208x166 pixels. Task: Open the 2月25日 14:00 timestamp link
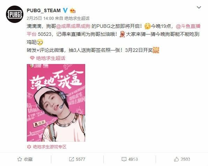tap(40, 18)
